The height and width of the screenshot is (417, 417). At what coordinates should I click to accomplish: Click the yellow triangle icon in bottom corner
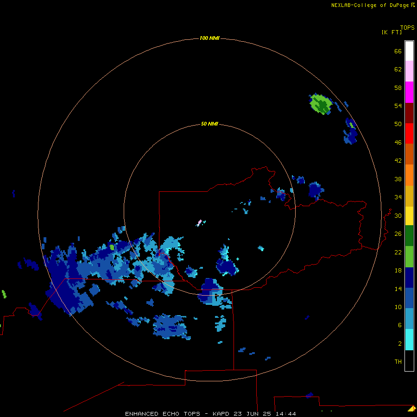click(412, 409)
